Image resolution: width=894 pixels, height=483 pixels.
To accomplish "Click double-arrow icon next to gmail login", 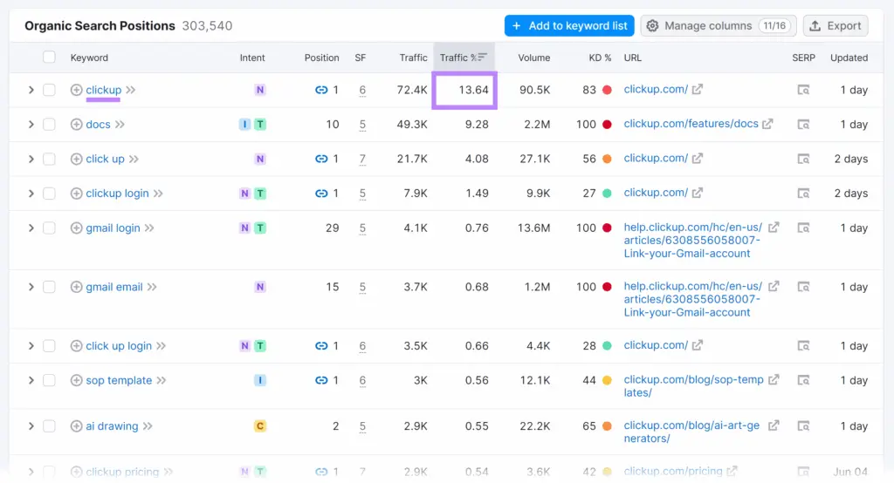I will click(x=149, y=228).
